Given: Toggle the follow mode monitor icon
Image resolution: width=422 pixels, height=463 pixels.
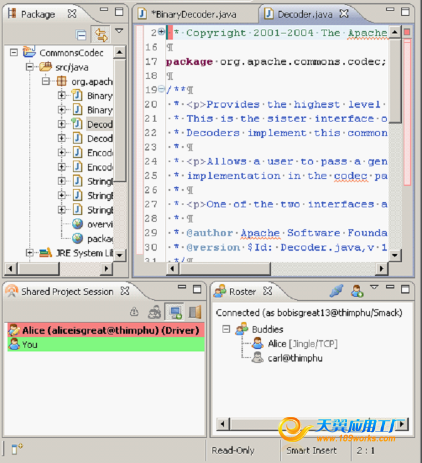Looking at the screenshot, I should (x=175, y=312).
